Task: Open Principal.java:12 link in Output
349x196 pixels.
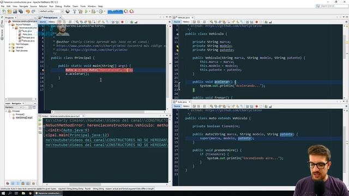Action: coord(89,135)
